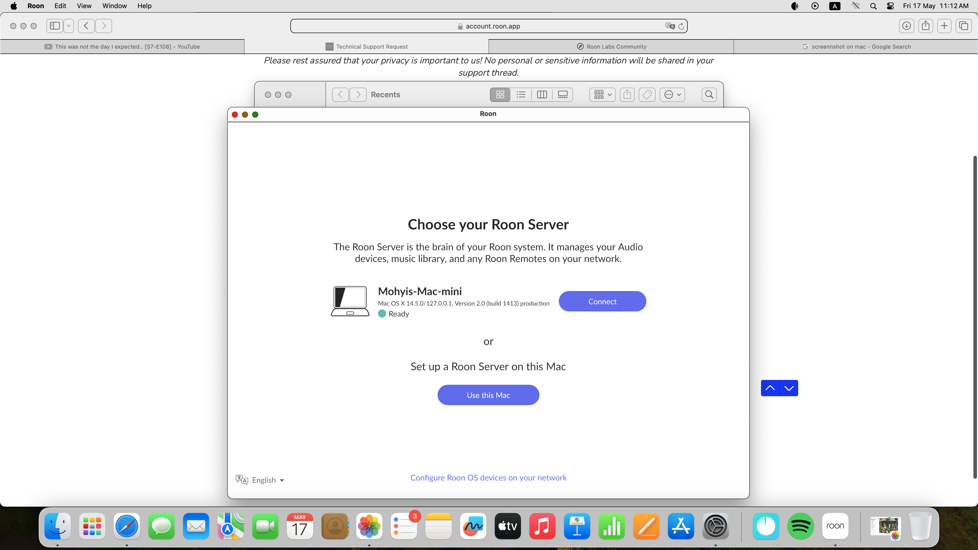The height and width of the screenshot is (550, 978).
Task: Show Safari downloads
Action: point(907,26)
